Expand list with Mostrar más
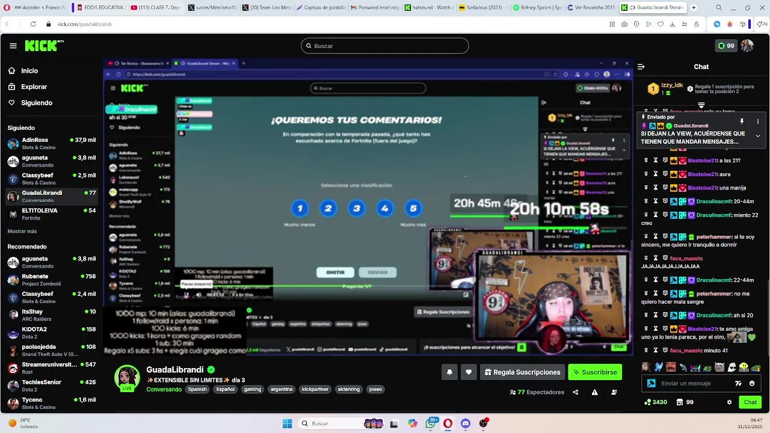Screen dimensions: 770x433 click(22, 231)
